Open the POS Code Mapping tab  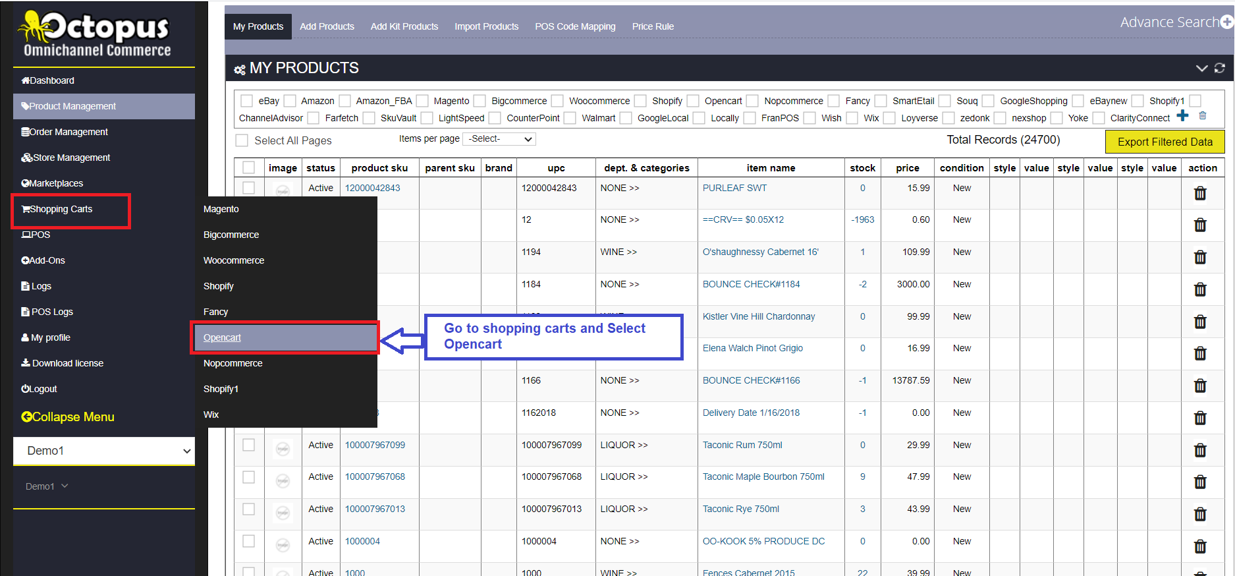(575, 26)
